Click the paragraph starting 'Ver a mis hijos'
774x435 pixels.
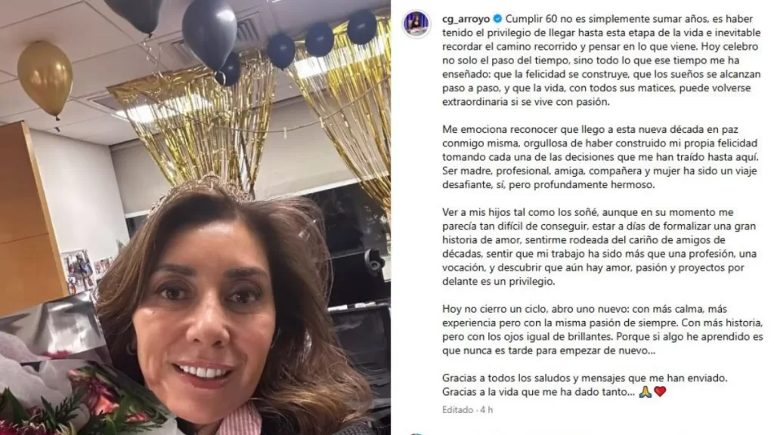[x=599, y=247]
